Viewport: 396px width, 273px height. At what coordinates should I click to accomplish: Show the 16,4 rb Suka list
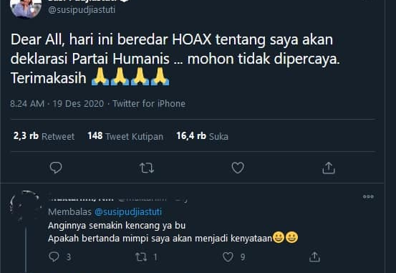(x=202, y=136)
